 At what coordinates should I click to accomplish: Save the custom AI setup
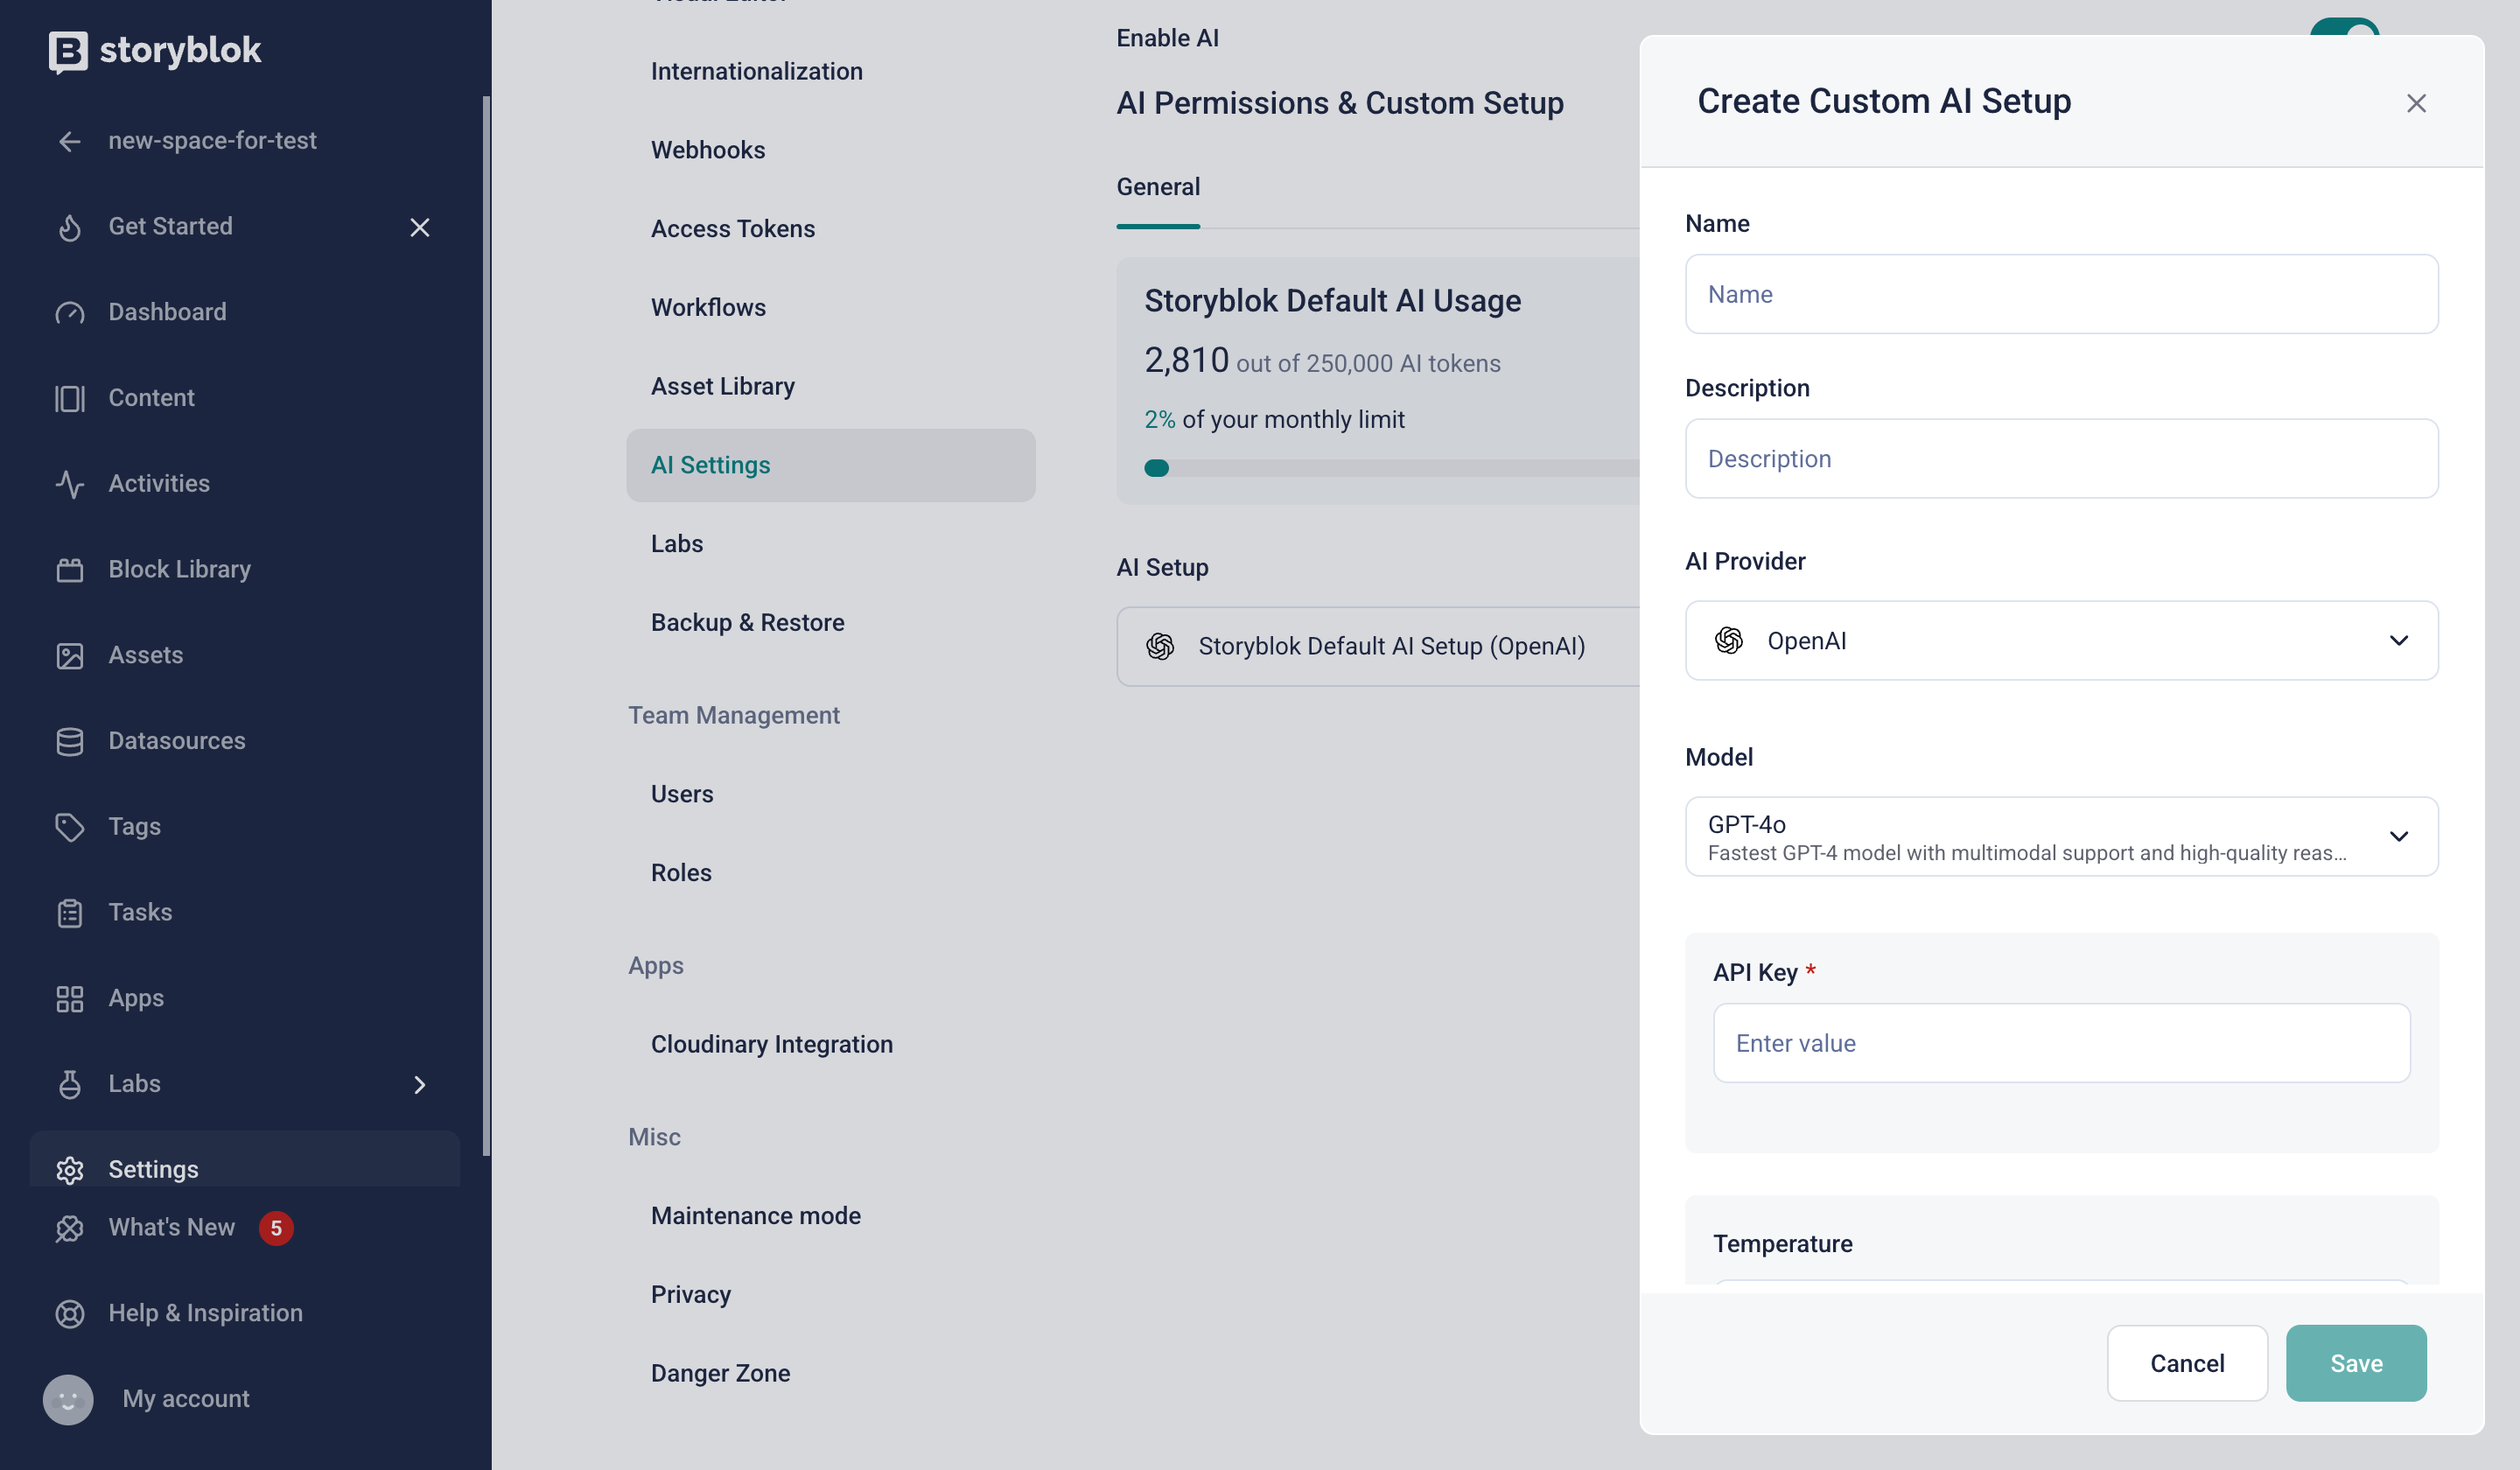tap(2355, 1363)
